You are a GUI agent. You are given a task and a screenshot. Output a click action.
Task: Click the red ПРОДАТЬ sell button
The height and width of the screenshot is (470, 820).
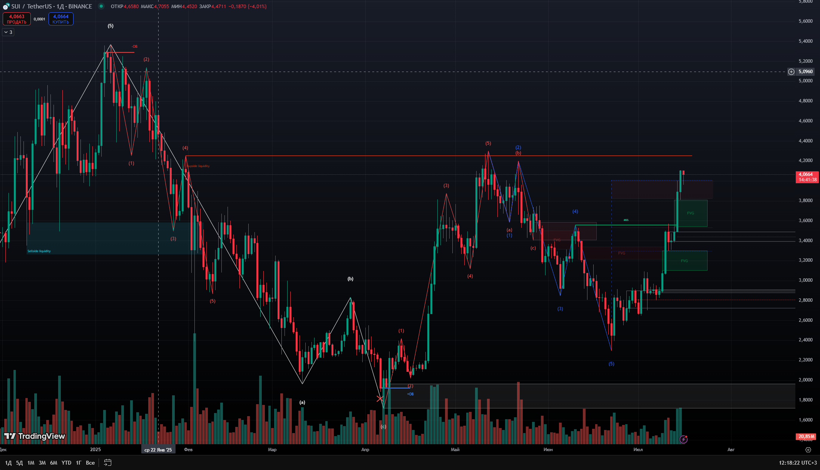[x=17, y=19]
